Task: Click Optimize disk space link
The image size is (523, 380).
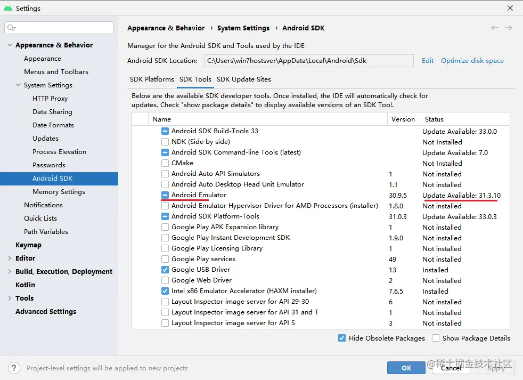Action: coord(472,60)
